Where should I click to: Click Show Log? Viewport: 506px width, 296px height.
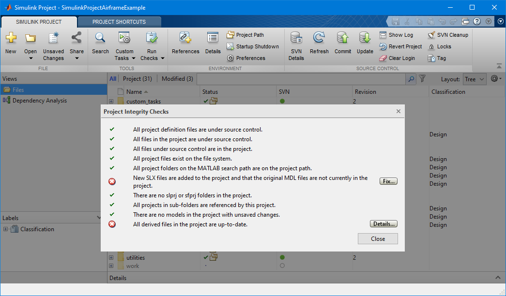pyautogui.click(x=396, y=35)
